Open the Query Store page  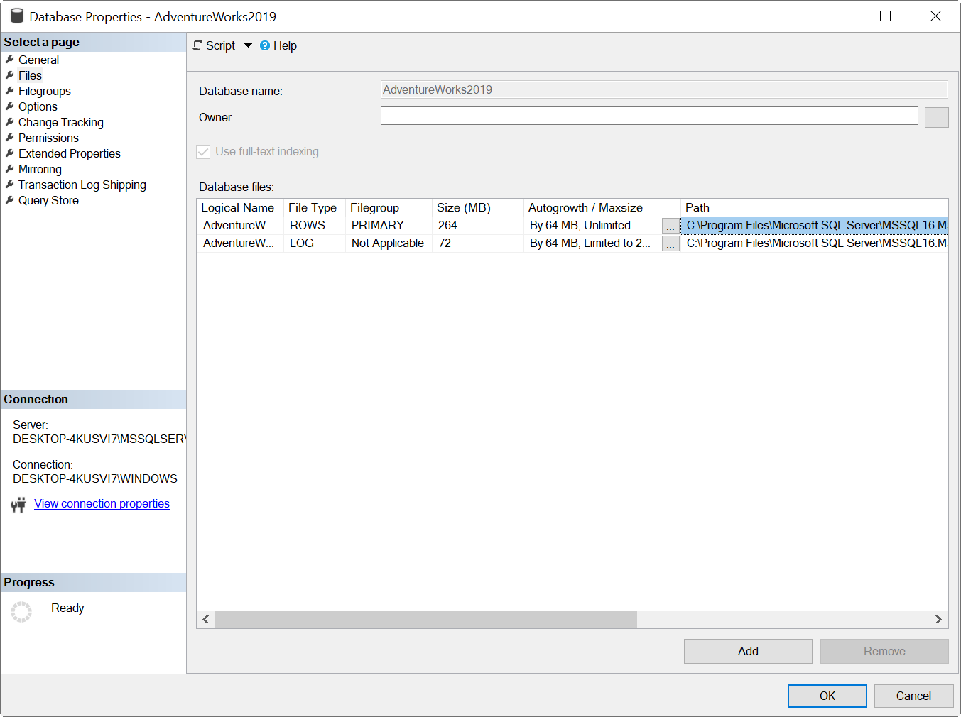pyautogui.click(x=48, y=200)
